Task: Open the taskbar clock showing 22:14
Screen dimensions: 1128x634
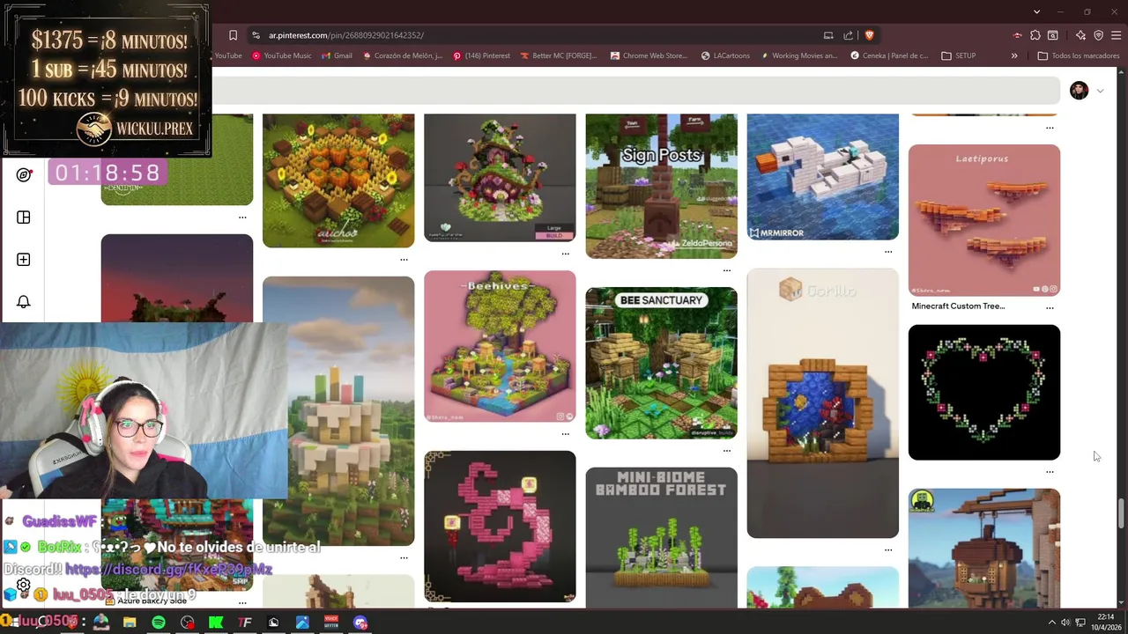Action: click(x=1107, y=623)
